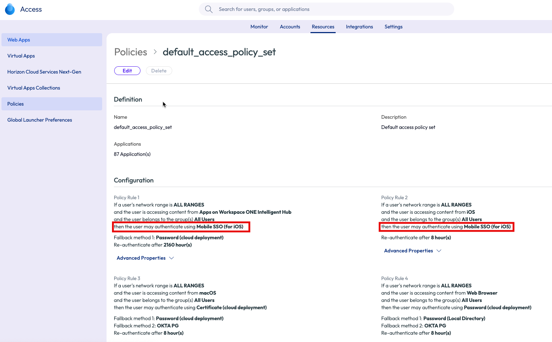
Task: Click the Edit button
Action: coord(127,70)
